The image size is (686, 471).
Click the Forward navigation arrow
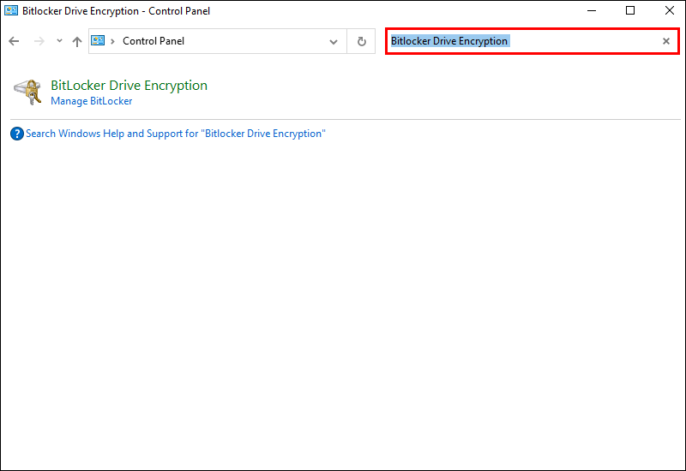pyautogui.click(x=38, y=41)
